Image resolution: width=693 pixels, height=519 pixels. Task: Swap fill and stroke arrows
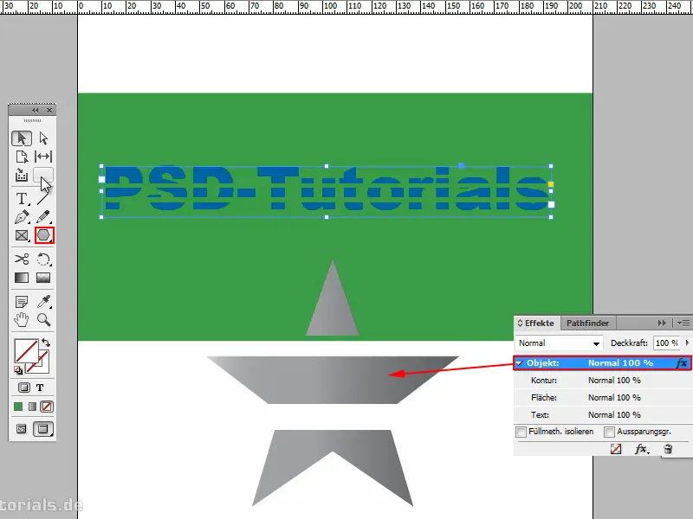pyautogui.click(x=46, y=343)
